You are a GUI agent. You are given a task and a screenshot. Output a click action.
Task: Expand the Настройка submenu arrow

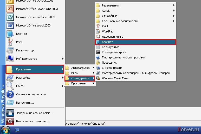pyautogui.click(x=63, y=78)
